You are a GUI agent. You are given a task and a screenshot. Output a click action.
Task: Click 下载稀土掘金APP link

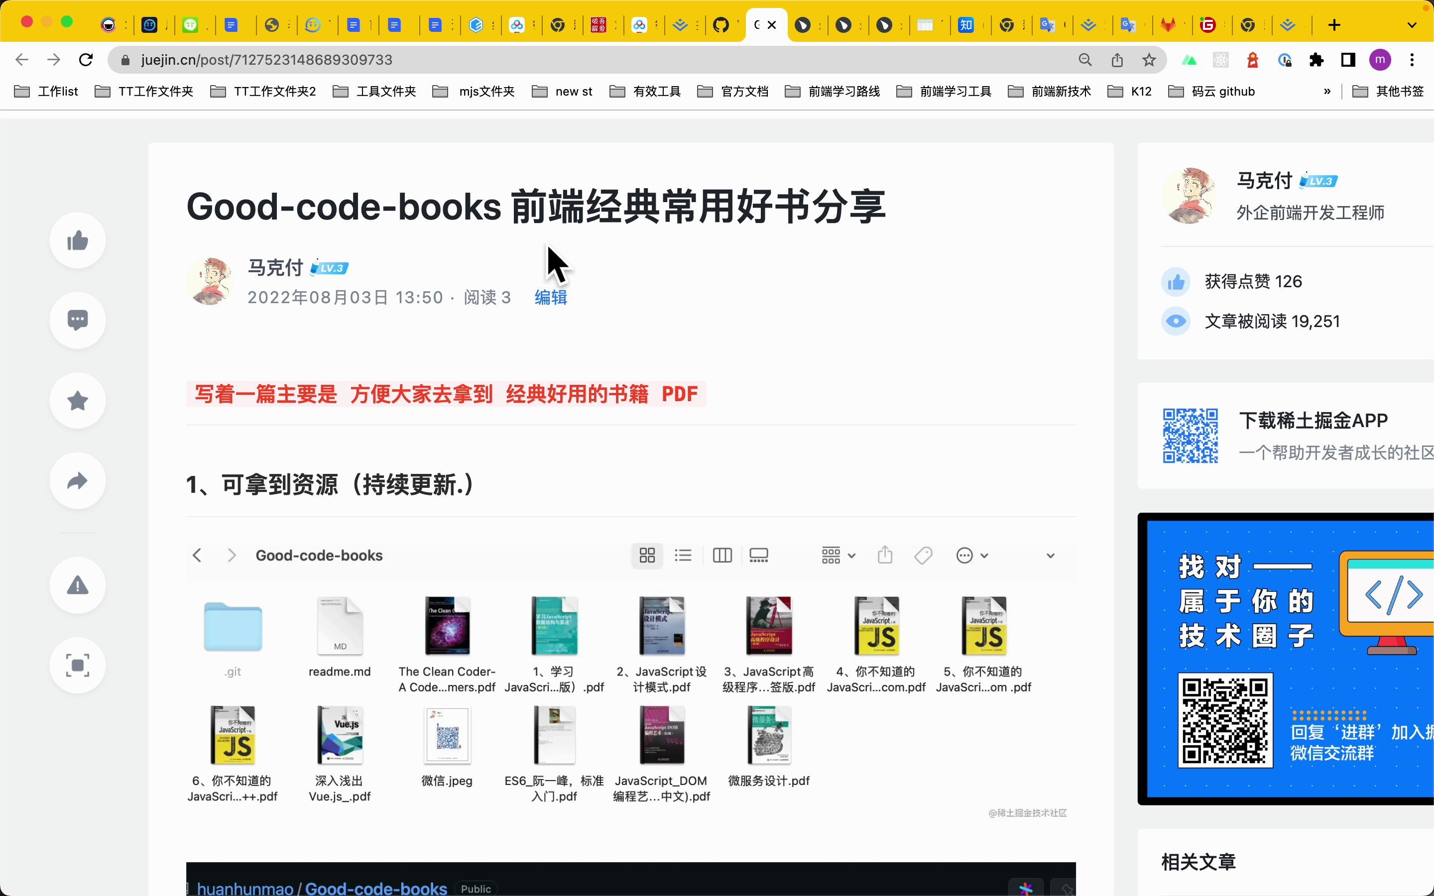(x=1313, y=420)
